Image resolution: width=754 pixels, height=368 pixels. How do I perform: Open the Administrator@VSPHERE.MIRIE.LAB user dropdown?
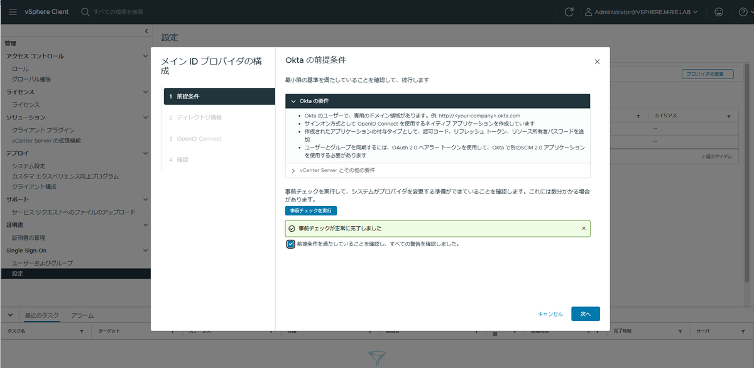(640, 12)
